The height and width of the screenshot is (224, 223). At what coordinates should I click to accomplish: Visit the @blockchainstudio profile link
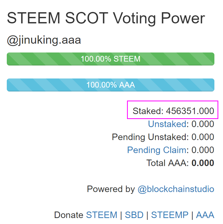[x=176, y=189]
